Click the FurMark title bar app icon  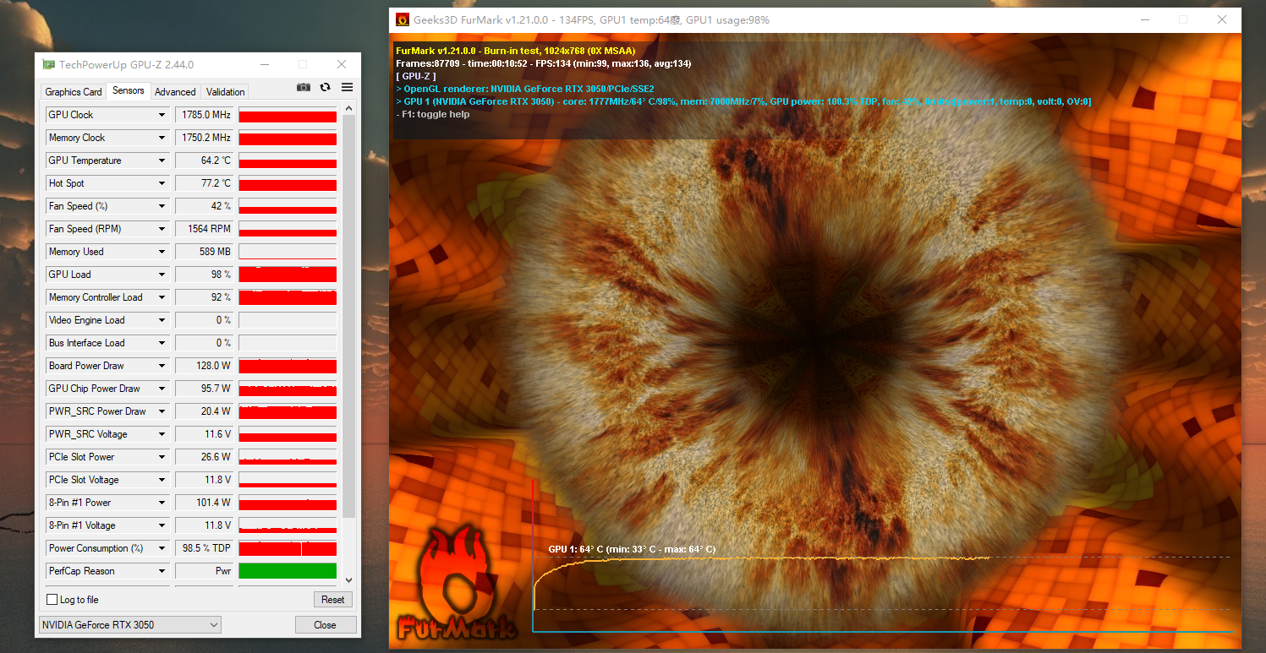(403, 19)
